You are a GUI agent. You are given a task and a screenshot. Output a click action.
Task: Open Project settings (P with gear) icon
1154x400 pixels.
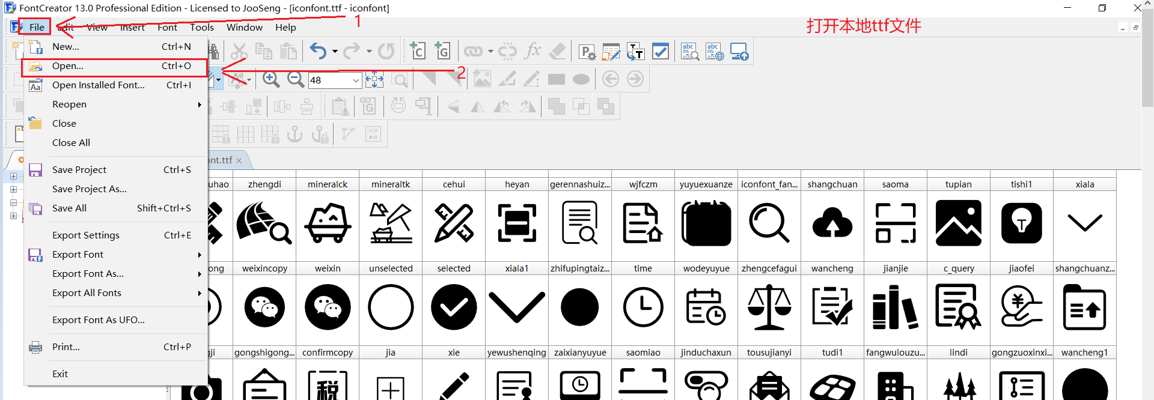[587, 52]
